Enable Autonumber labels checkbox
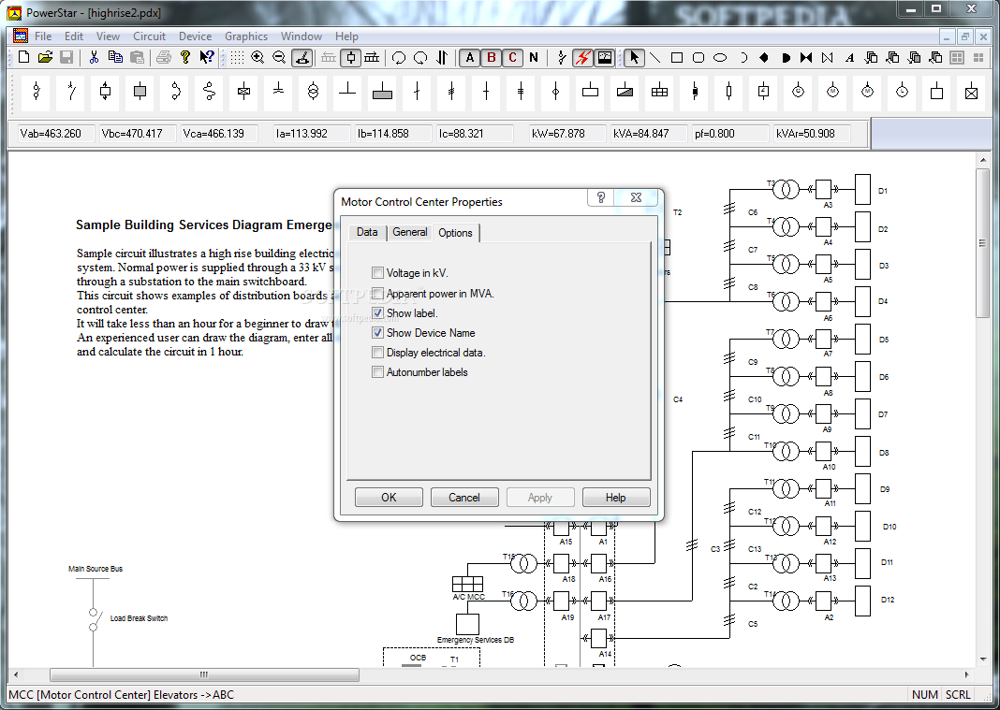 pyautogui.click(x=377, y=371)
